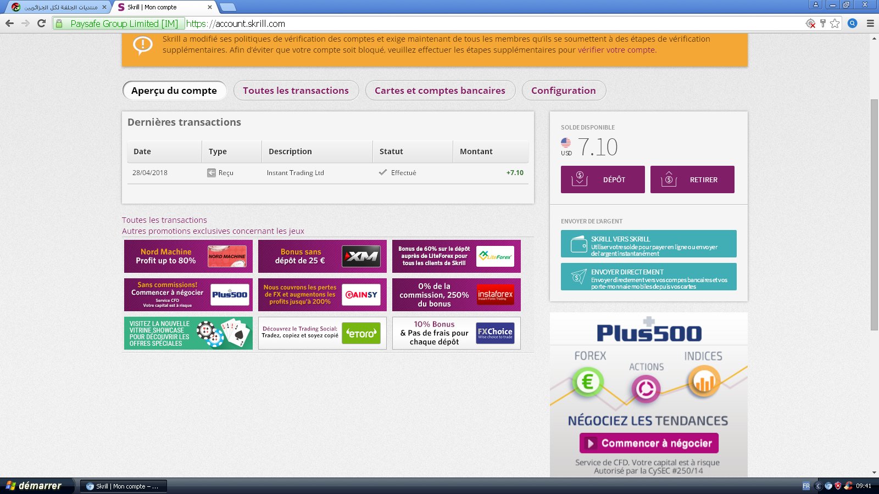Image resolution: width=879 pixels, height=494 pixels.
Task: Choose SKRILL VERS SKRILL money transfer
Action: (648, 244)
